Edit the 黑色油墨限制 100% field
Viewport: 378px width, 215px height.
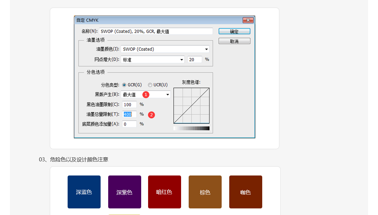pyautogui.click(x=129, y=104)
